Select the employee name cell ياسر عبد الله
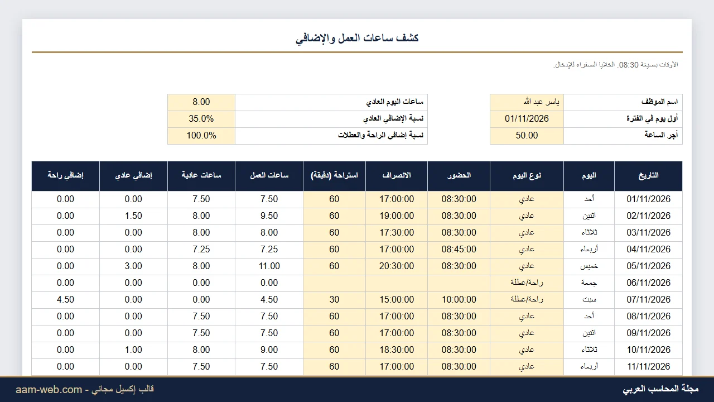Image resolution: width=714 pixels, height=402 pixels. coord(527,102)
